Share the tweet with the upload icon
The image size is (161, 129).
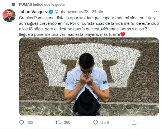pyautogui.click(x=134, y=122)
